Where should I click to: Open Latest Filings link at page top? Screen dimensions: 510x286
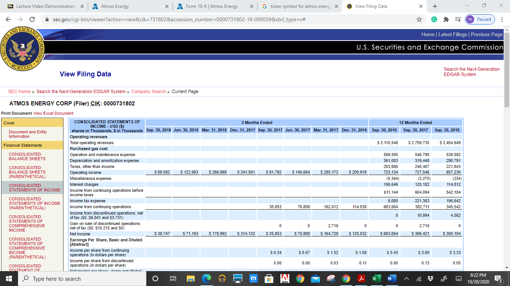(452, 34)
